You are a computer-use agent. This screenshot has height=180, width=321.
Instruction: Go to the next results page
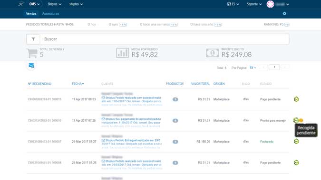285,67
